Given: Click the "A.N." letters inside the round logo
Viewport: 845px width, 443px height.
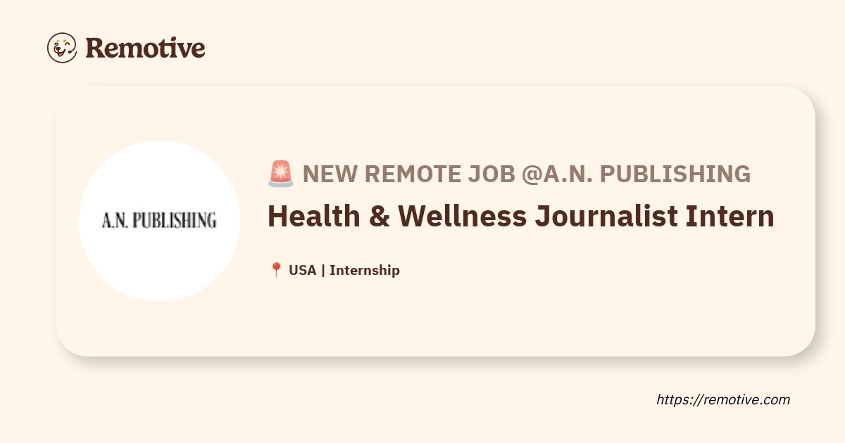Looking at the screenshot, I should point(114,221).
